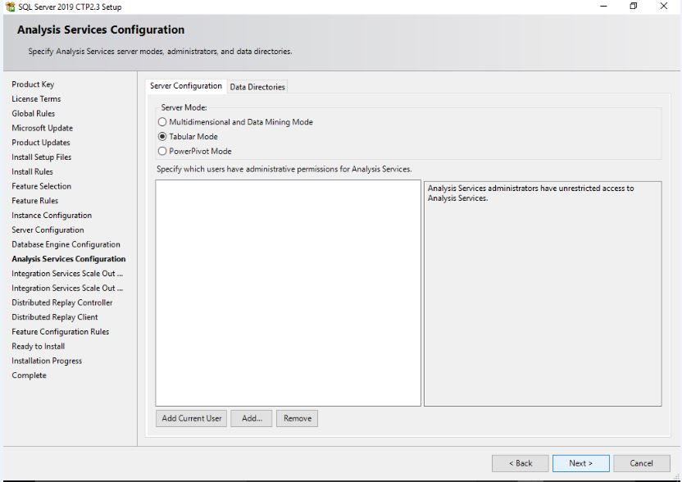
Task: Open the Server Configuration tab
Action: [186, 86]
